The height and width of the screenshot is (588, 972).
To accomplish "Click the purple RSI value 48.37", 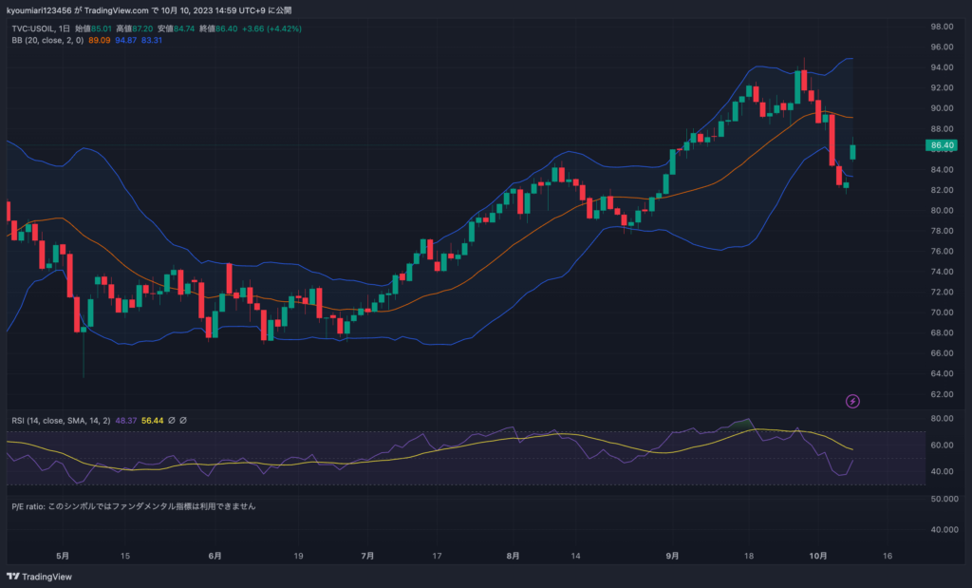I will tap(126, 421).
